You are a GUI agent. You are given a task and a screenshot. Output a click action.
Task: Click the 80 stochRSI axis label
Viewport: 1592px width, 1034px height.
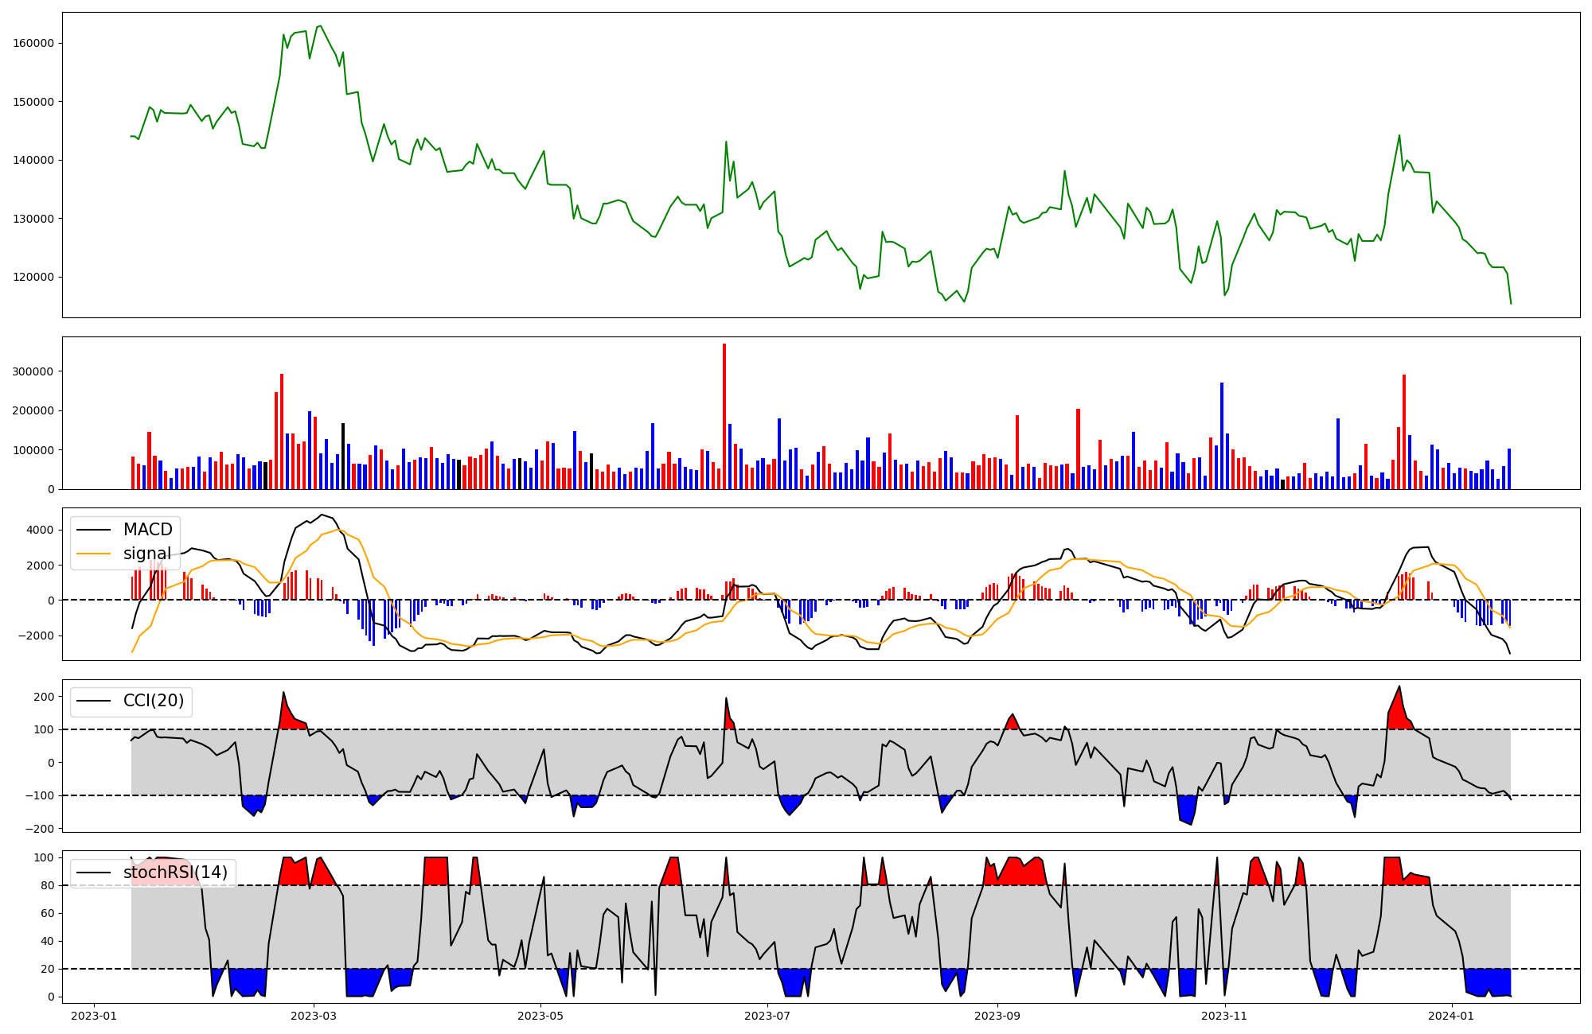47,885
